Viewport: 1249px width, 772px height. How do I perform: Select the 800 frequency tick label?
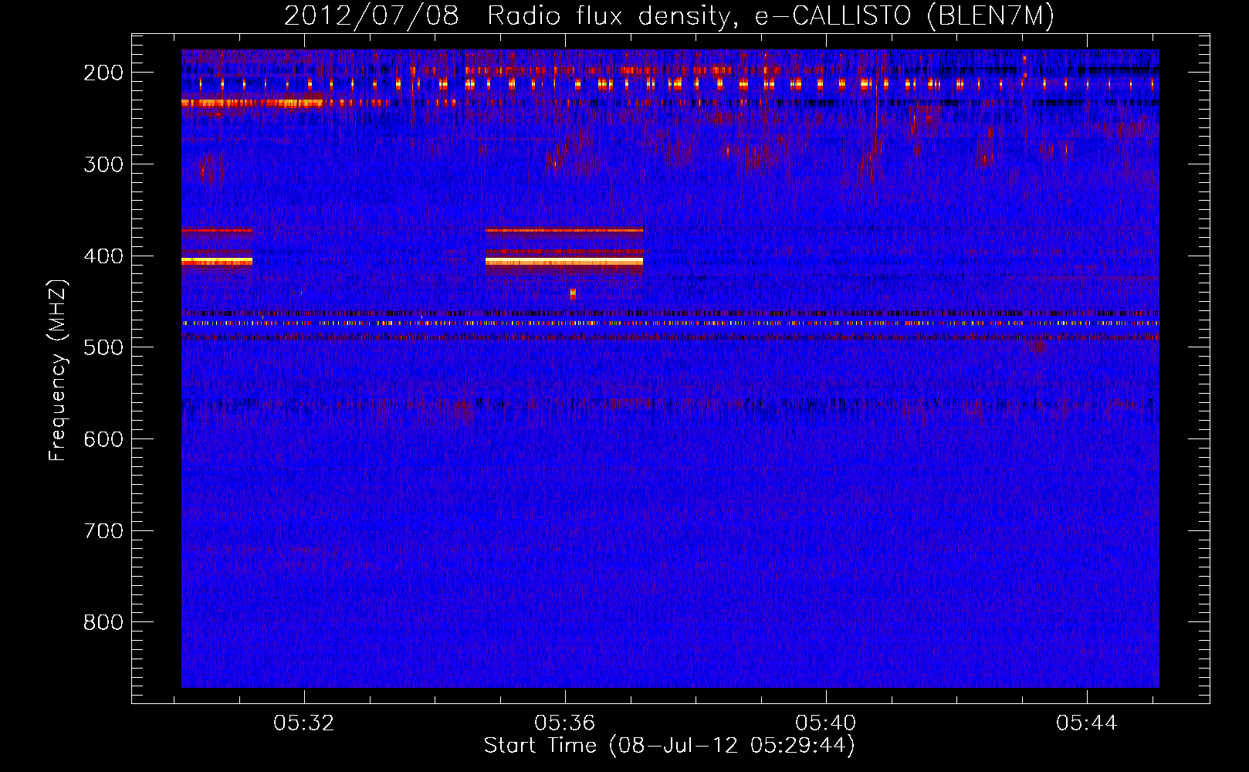103,622
